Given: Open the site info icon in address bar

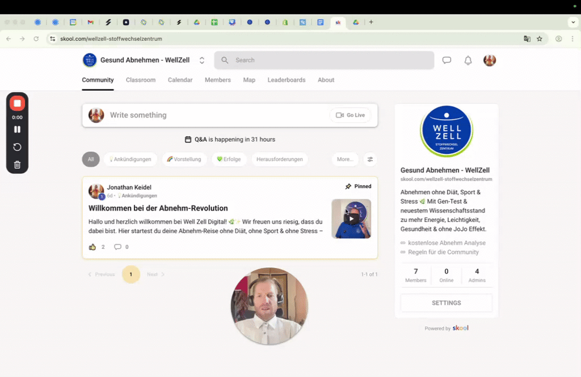Looking at the screenshot, I should (x=53, y=39).
